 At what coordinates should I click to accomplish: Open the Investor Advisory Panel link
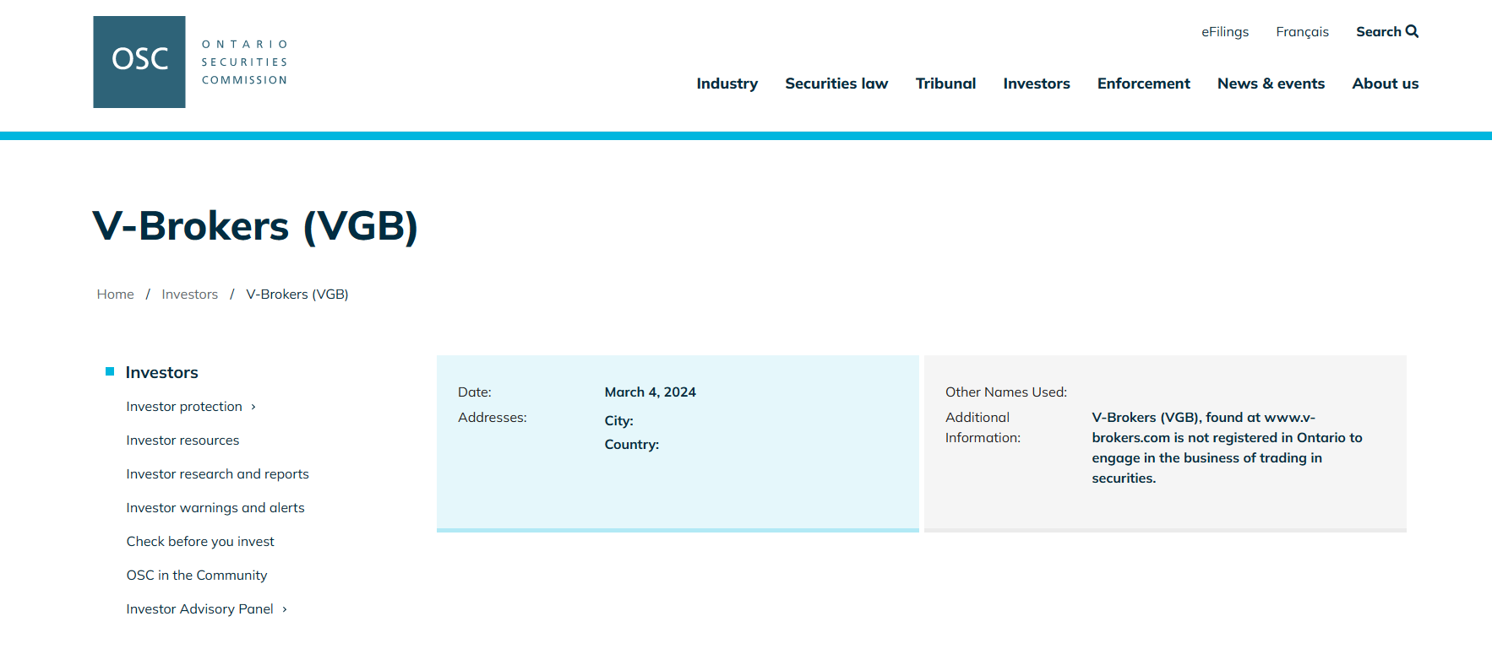click(x=199, y=609)
